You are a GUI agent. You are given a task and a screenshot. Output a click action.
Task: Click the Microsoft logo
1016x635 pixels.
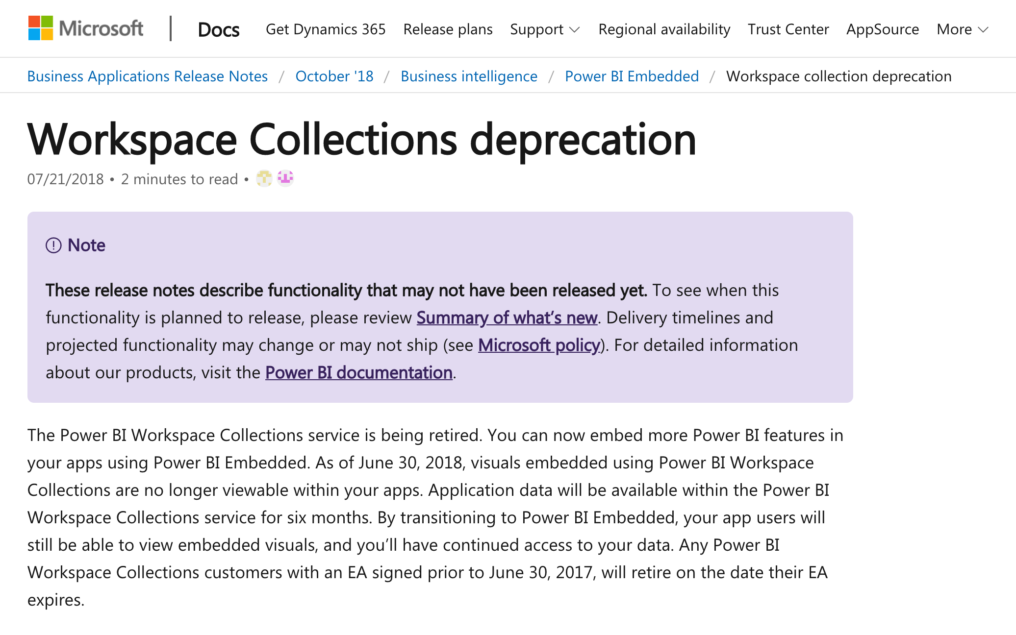point(86,28)
